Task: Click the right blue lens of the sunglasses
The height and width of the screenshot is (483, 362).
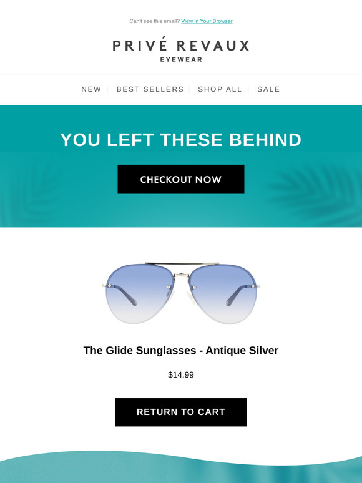Action: click(222, 294)
